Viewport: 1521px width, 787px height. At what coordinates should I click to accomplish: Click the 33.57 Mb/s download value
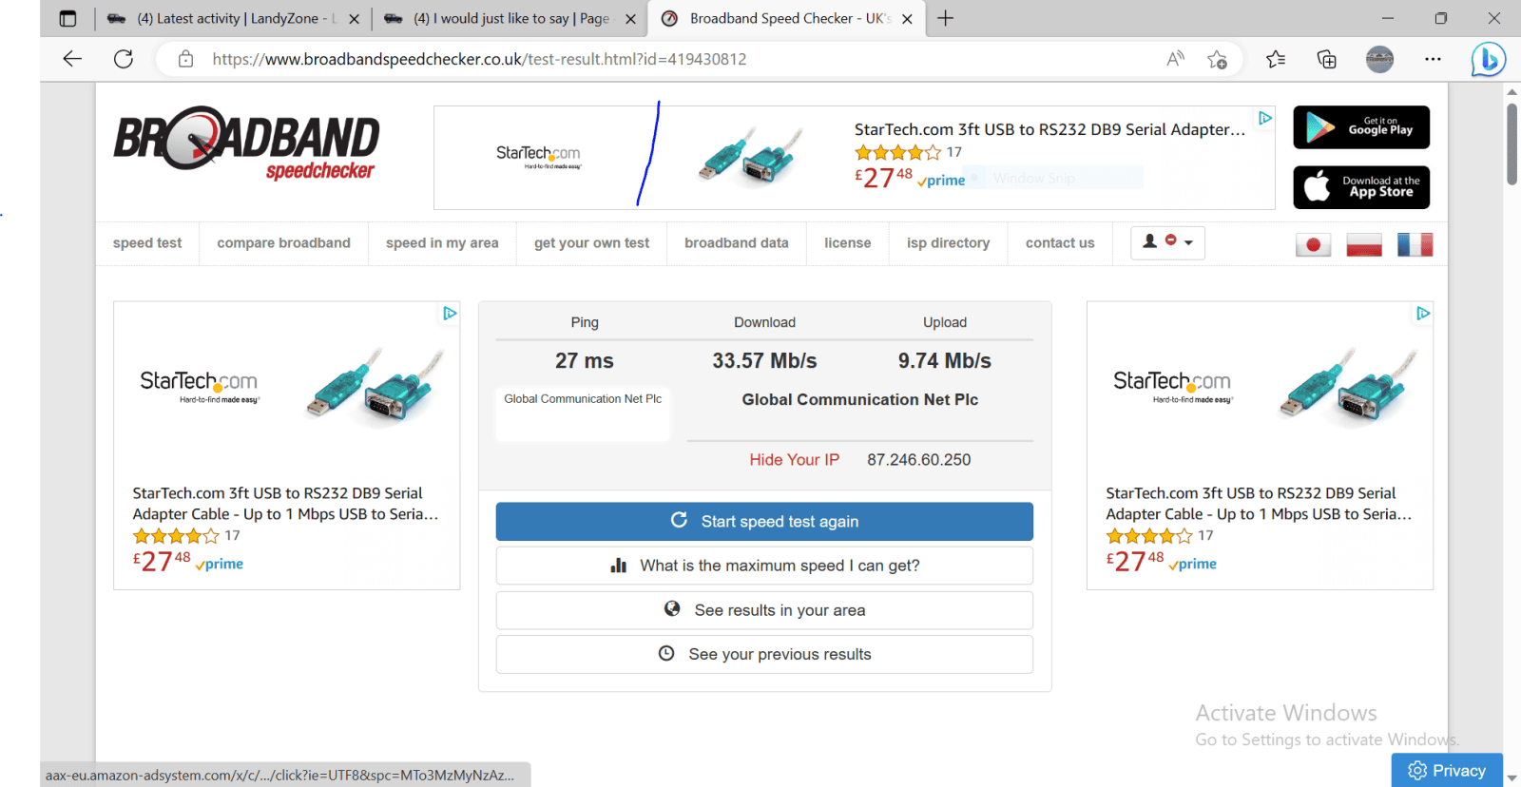tap(764, 361)
